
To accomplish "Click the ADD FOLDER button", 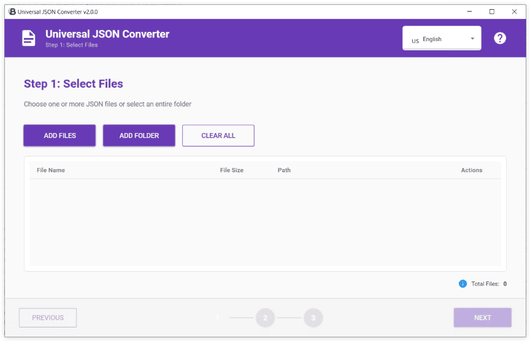I will coord(139,136).
